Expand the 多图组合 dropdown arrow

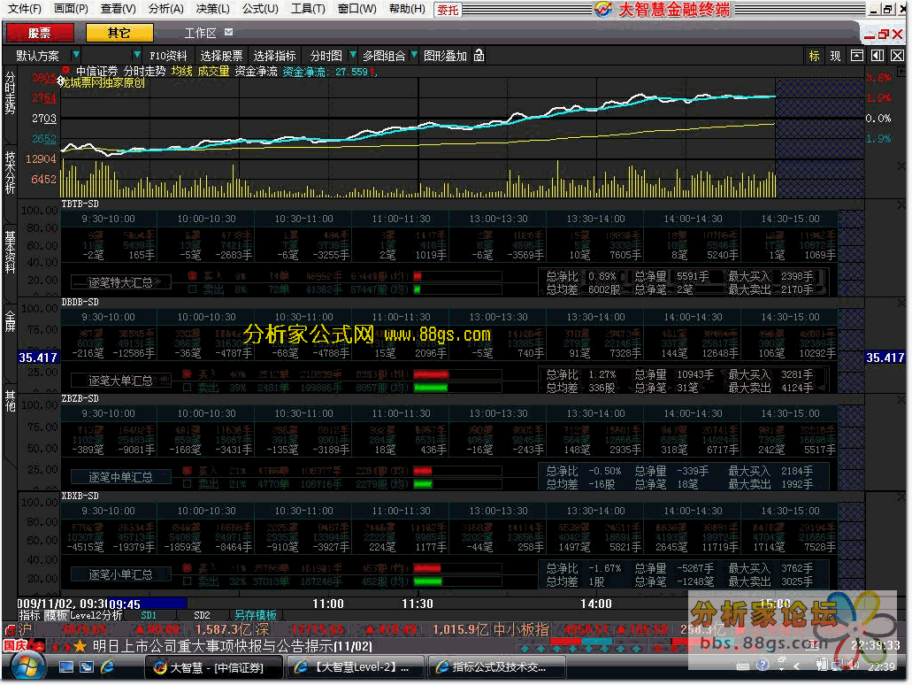tap(414, 55)
